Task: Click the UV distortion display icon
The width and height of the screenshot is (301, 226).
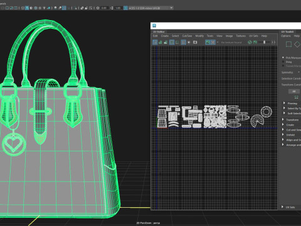Action: point(166,42)
